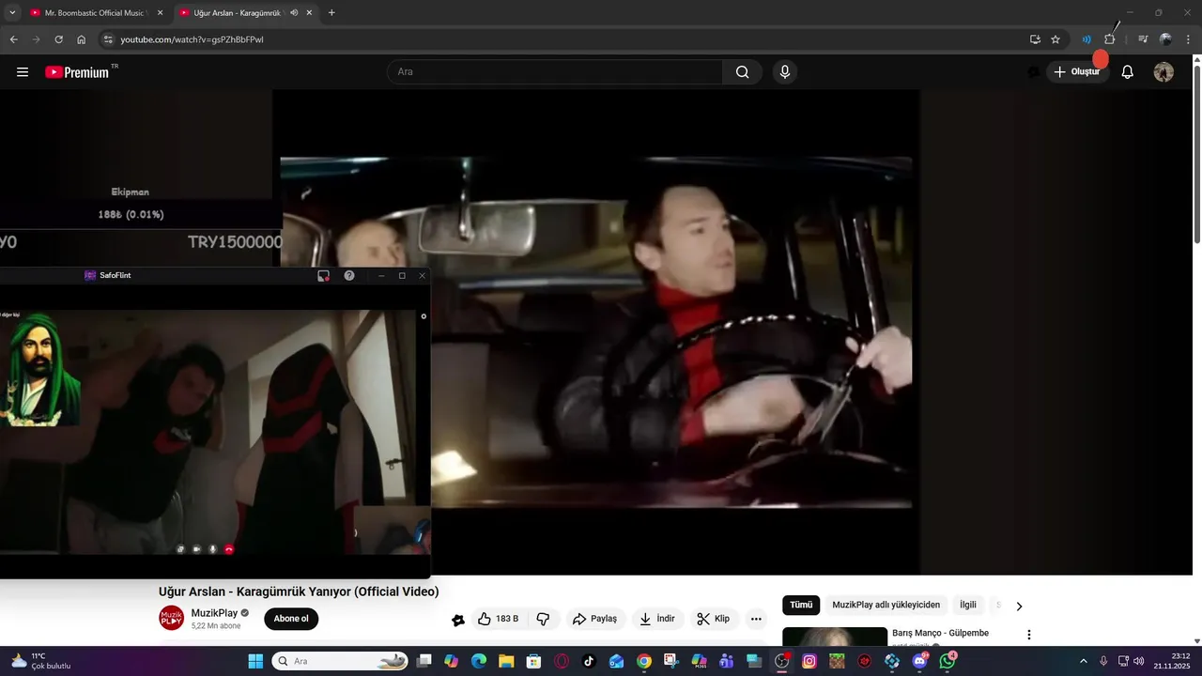Click Gülpembe video thumbnail
1202x676 pixels.
(835, 637)
